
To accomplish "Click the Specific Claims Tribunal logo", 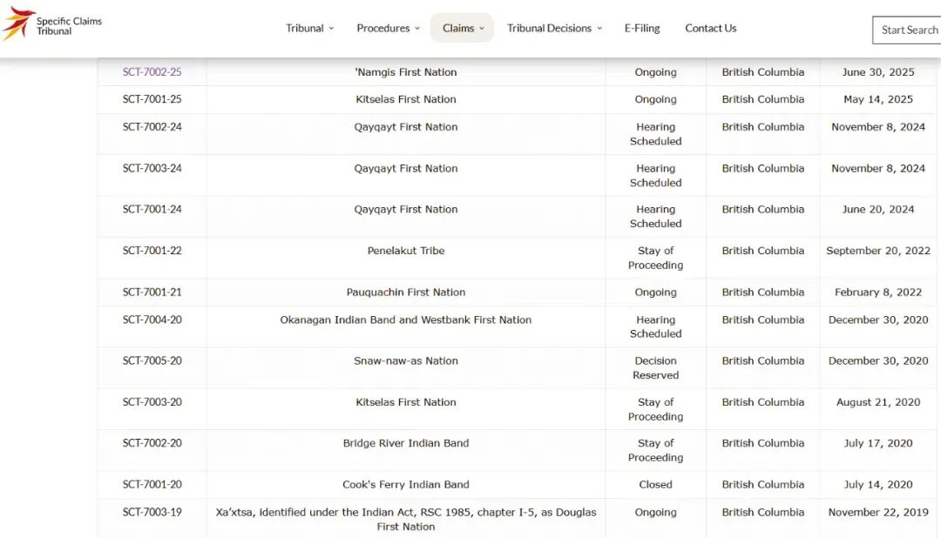I will (52, 25).
